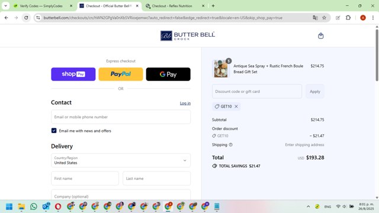Focus the First name field
The height and width of the screenshot is (213, 379).
pyautogui.click(x=85, y=179)
